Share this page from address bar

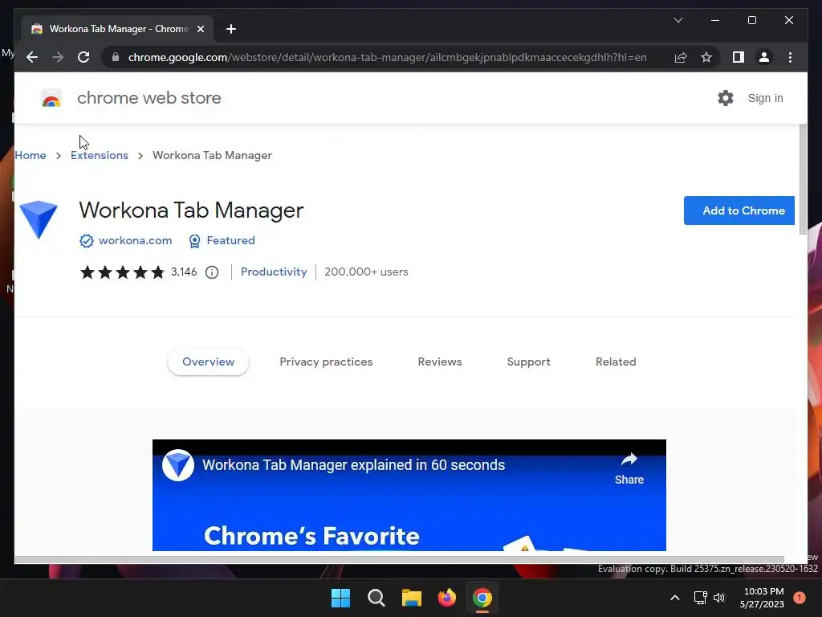click(681, 57)
